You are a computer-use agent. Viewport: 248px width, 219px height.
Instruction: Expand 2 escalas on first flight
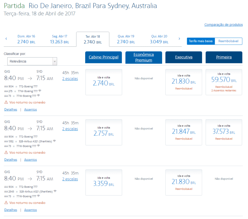click(x=70, y=79)
